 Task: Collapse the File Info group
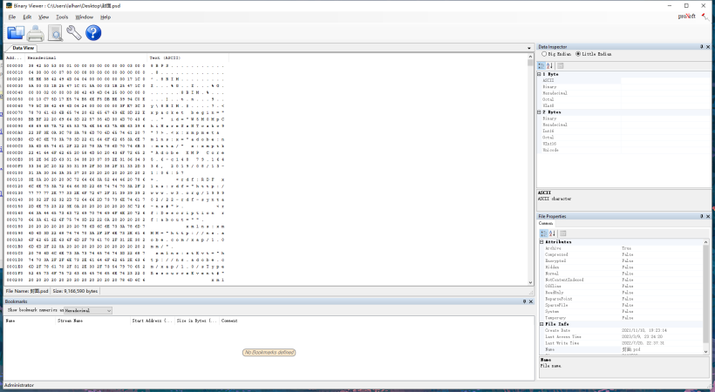(x=541, y=324)
